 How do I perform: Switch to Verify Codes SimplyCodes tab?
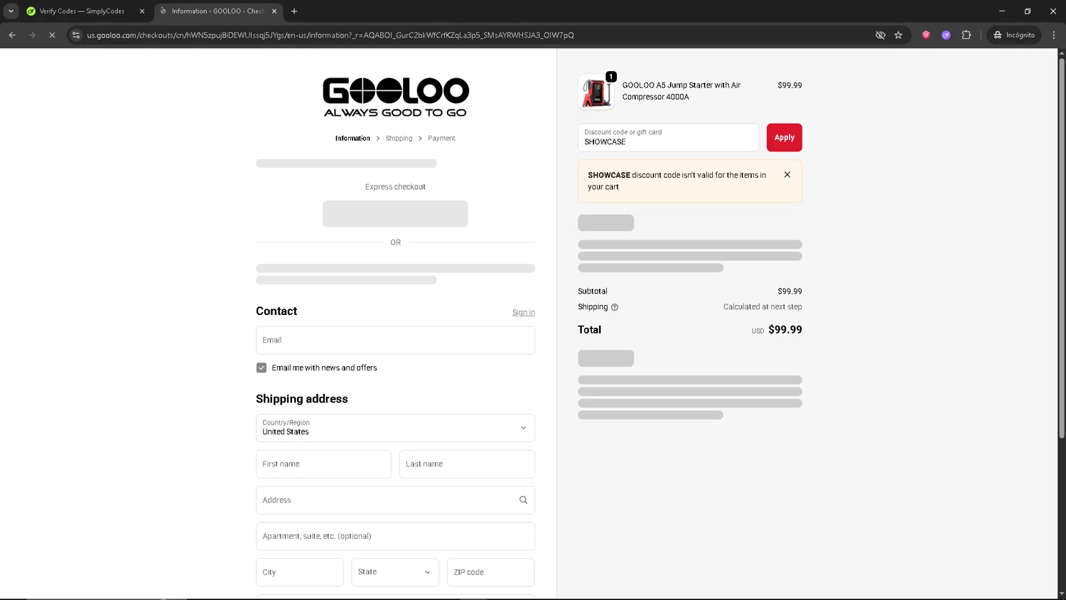[82, 11]
